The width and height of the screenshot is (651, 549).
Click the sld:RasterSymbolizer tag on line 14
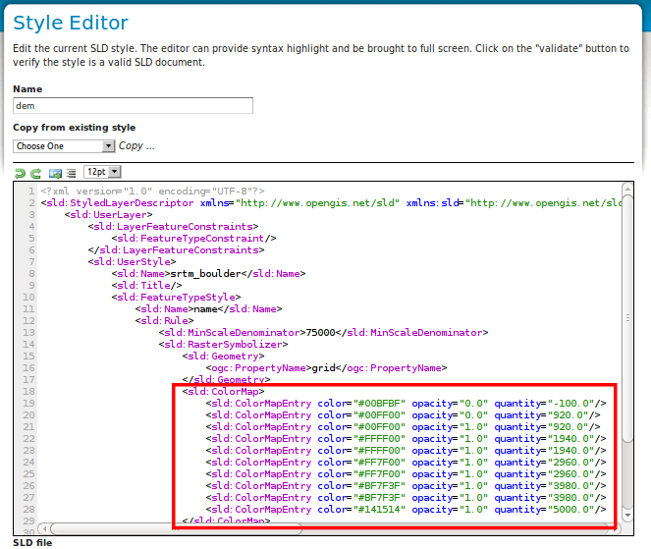[223, 345]
